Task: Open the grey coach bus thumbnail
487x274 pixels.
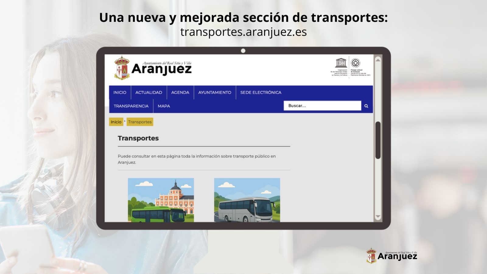Action: tap(247, 200)
